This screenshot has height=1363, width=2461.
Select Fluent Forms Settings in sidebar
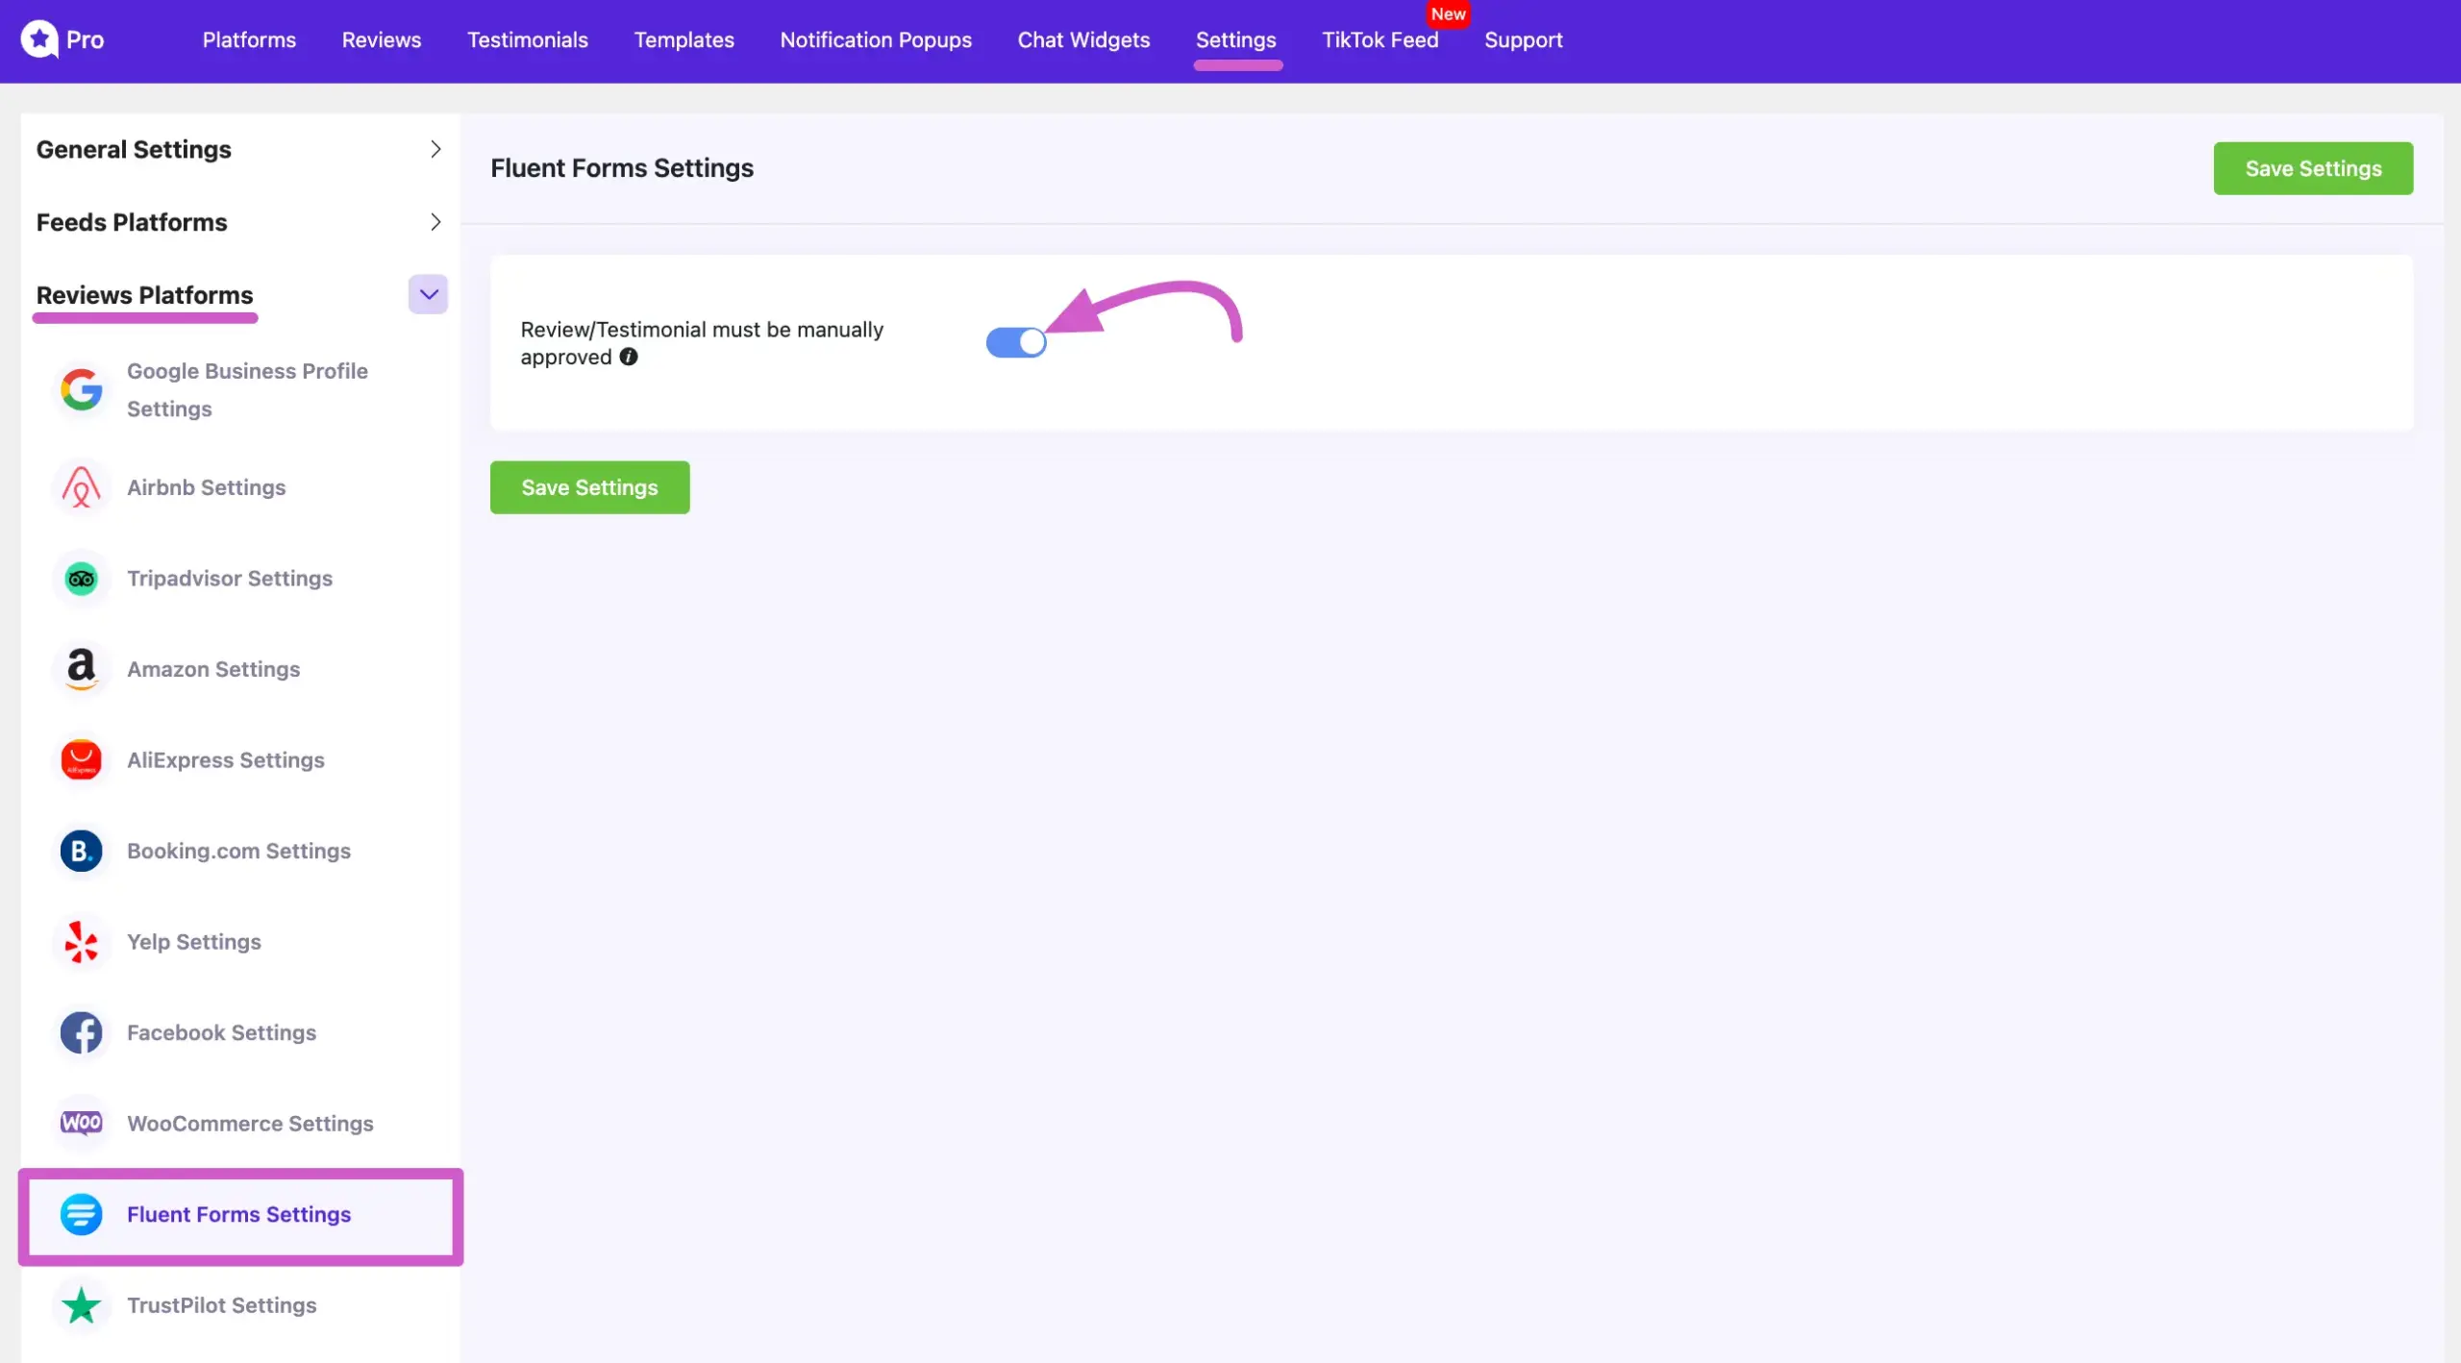(x=239, y=1214)
